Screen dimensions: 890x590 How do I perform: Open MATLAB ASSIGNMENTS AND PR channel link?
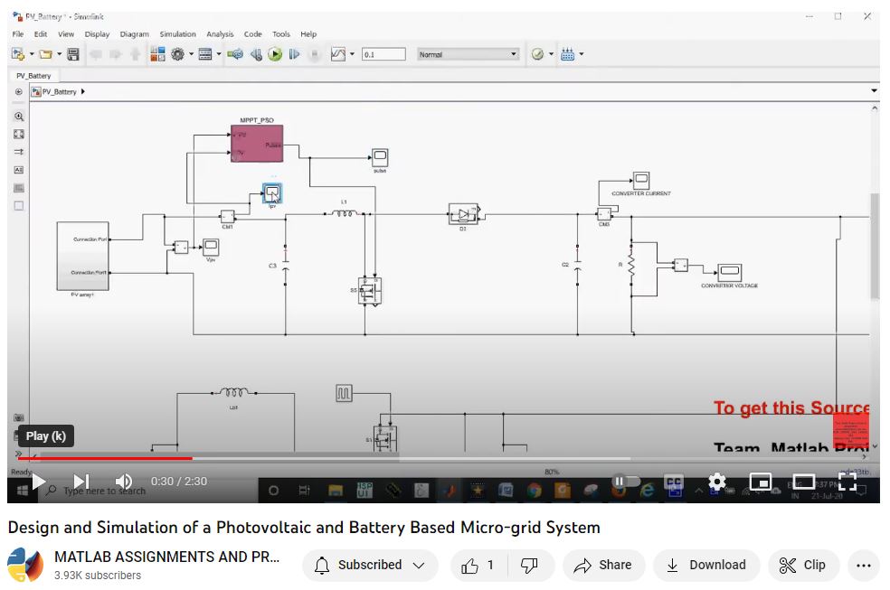click(x=166, y=557)
